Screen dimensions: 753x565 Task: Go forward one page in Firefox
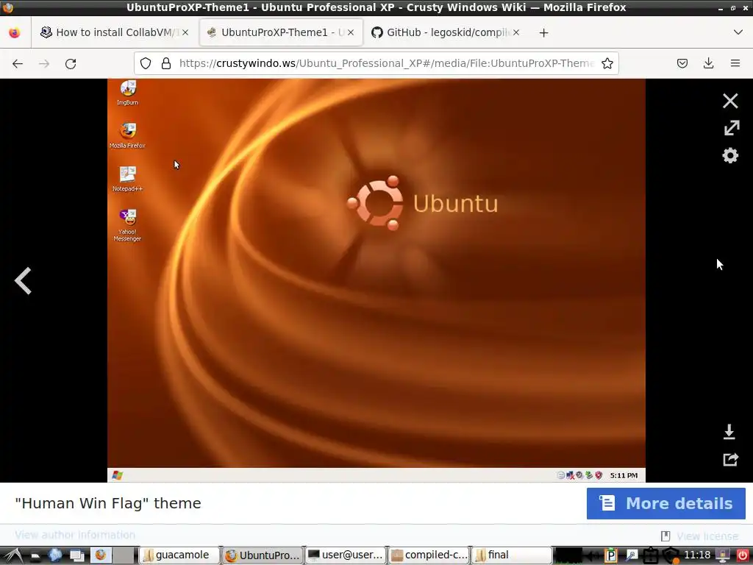click(44, 63)
